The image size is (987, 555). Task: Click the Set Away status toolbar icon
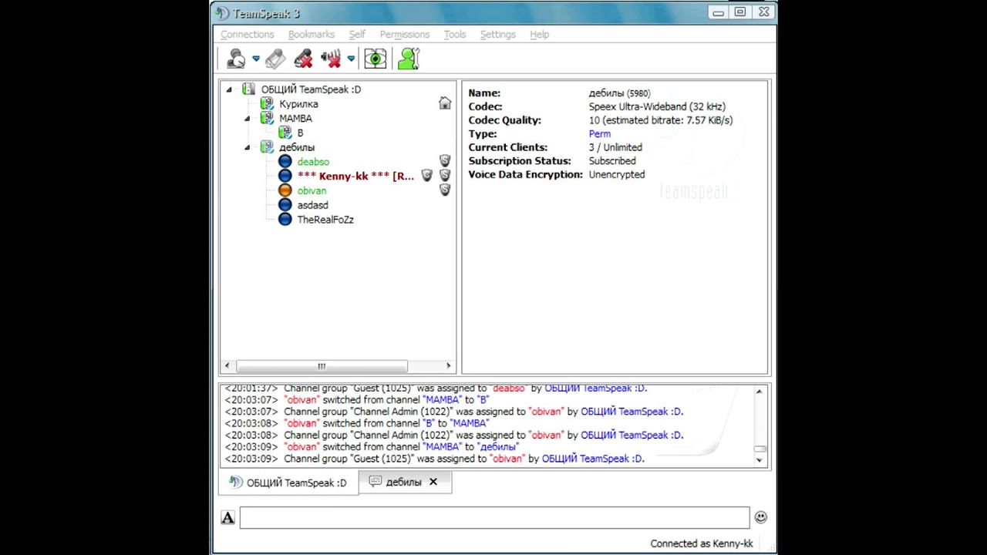click(236, 59)
